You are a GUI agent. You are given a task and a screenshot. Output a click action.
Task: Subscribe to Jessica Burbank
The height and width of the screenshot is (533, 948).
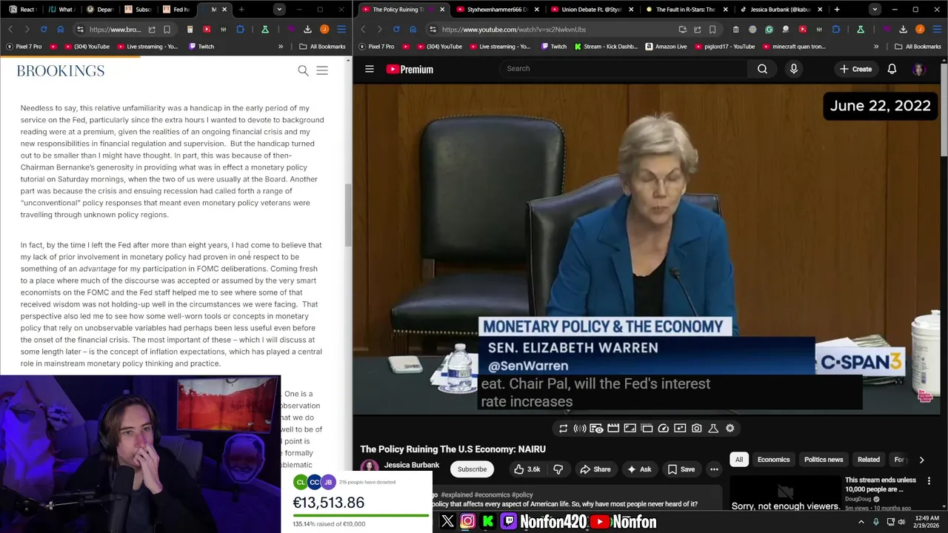click(x=472, y=469)
